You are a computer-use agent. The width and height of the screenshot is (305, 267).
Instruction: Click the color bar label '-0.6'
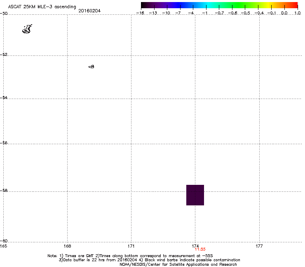point(232,13)
